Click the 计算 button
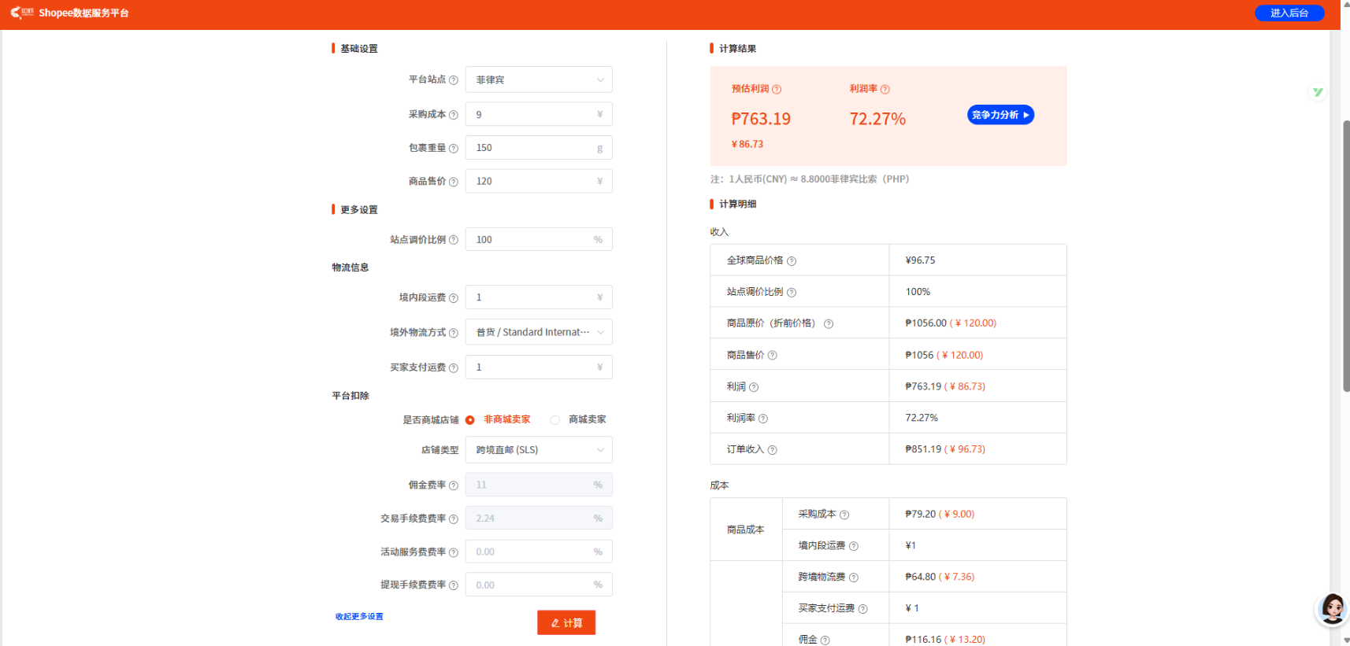Screen dimensions: 1350x646 point(566,622)
